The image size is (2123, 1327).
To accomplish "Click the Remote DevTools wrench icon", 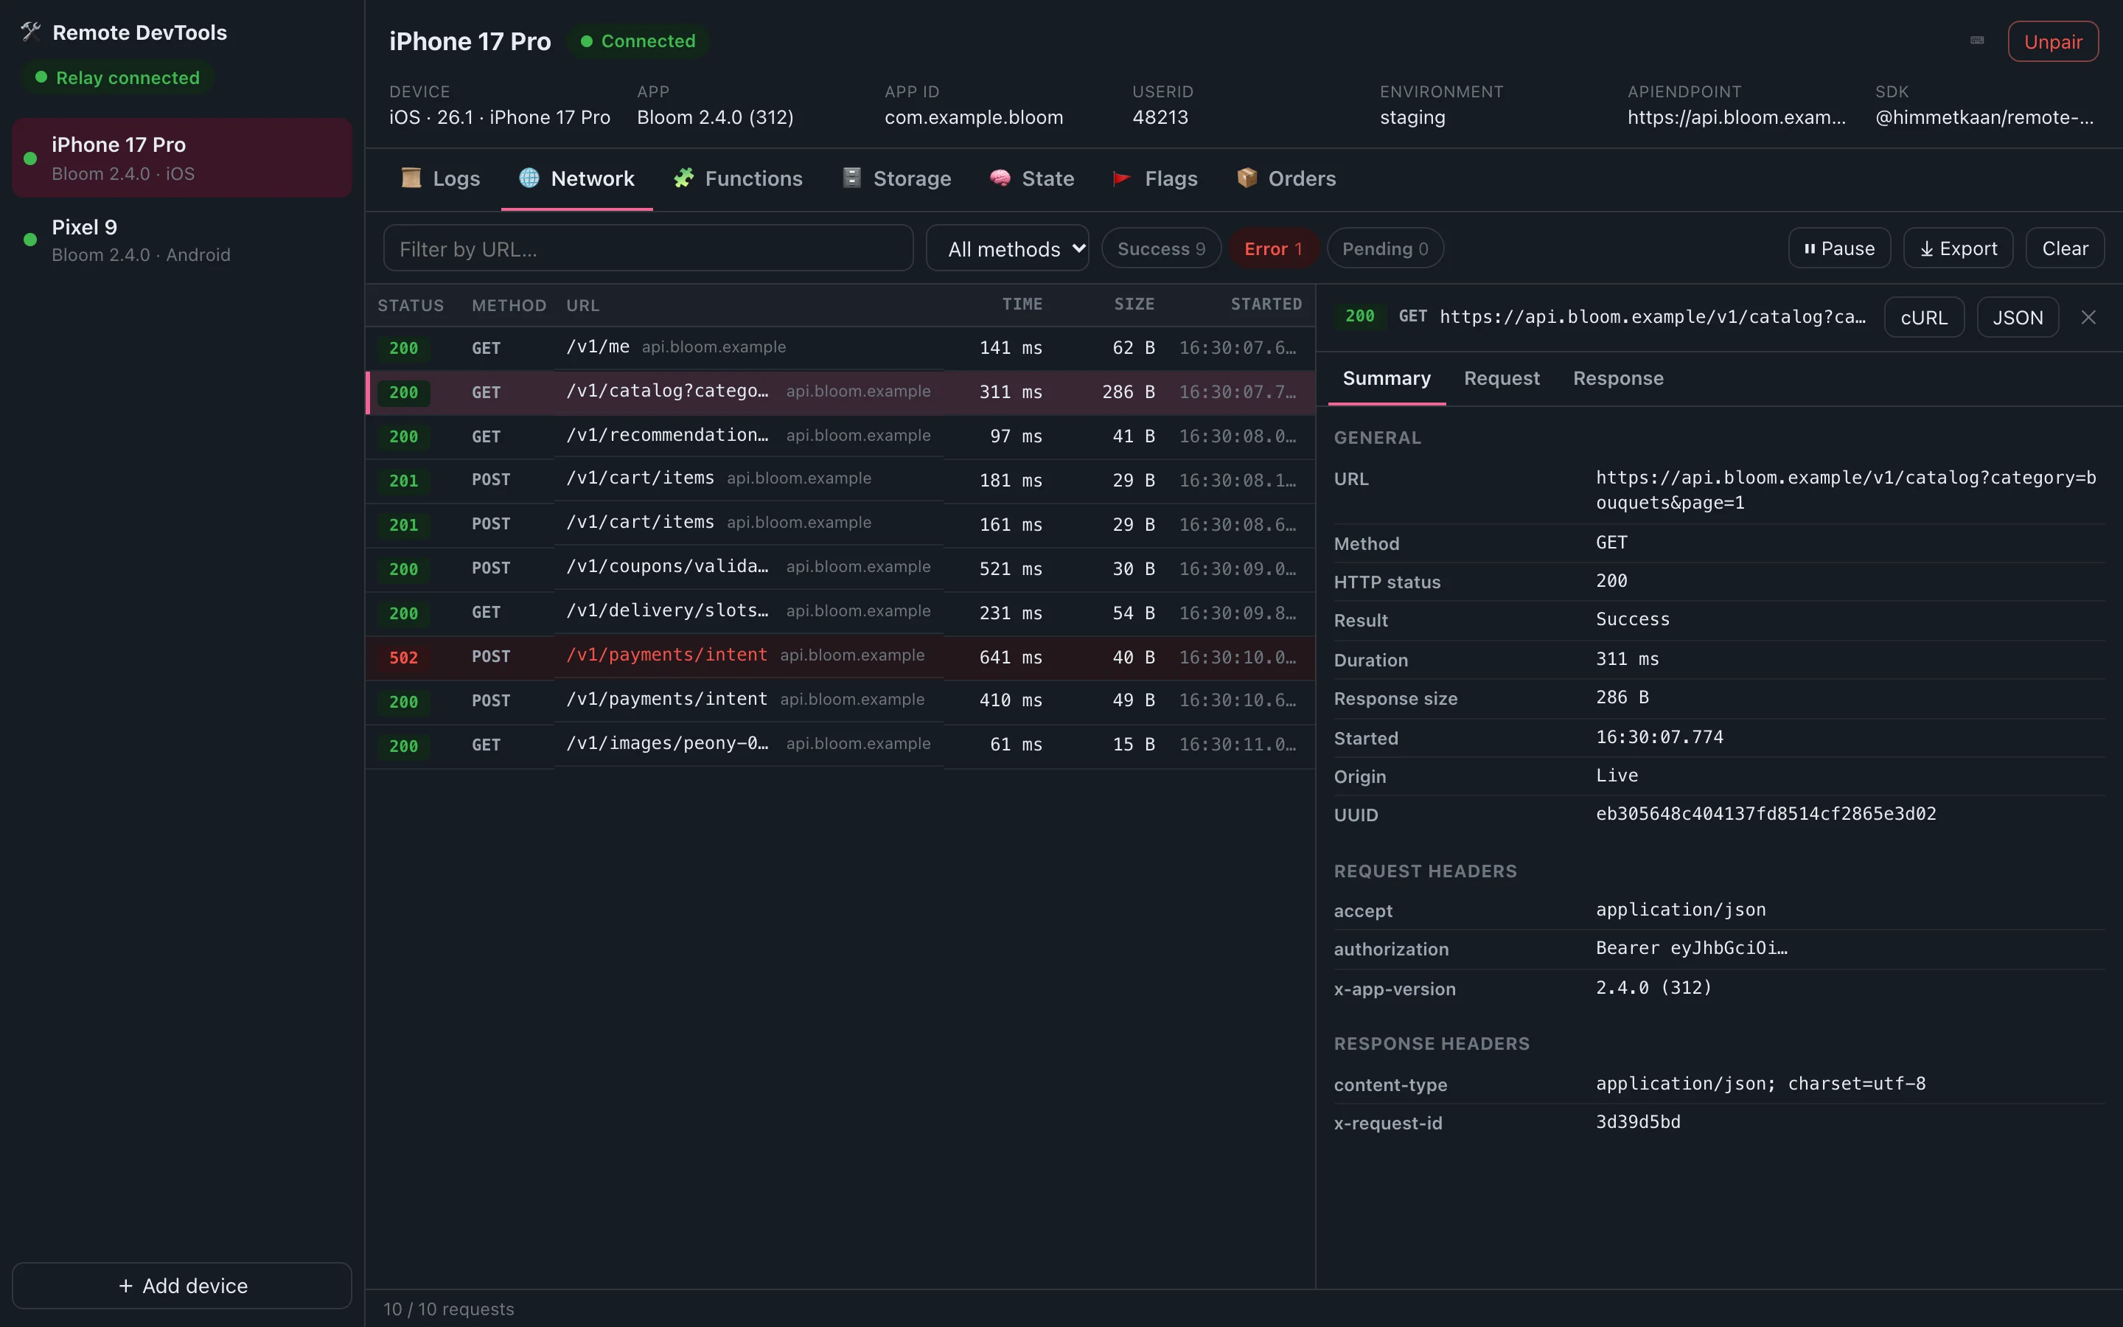I will [x=32, y=32].
